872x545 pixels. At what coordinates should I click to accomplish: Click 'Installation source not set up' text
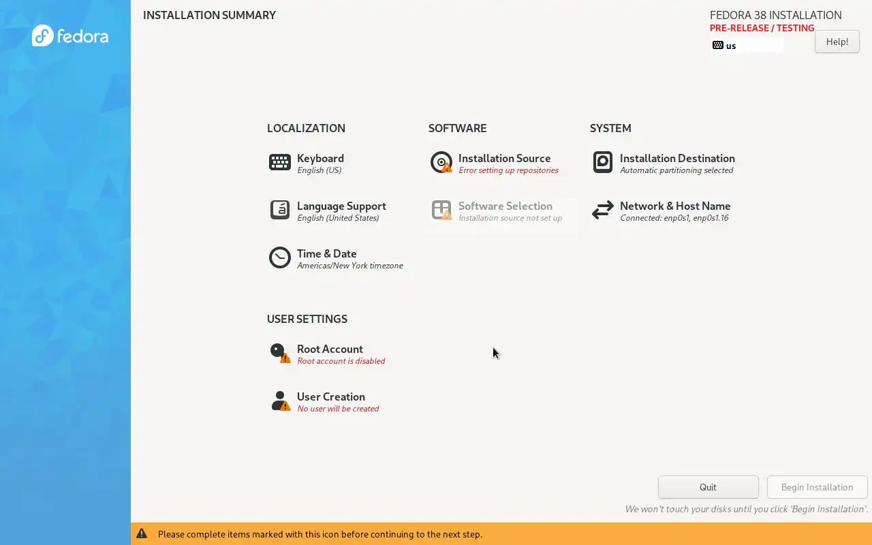pos(510,218)
